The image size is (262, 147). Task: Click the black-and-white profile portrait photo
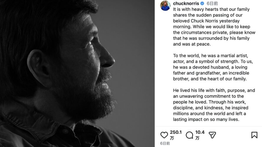tap(77, 73)
